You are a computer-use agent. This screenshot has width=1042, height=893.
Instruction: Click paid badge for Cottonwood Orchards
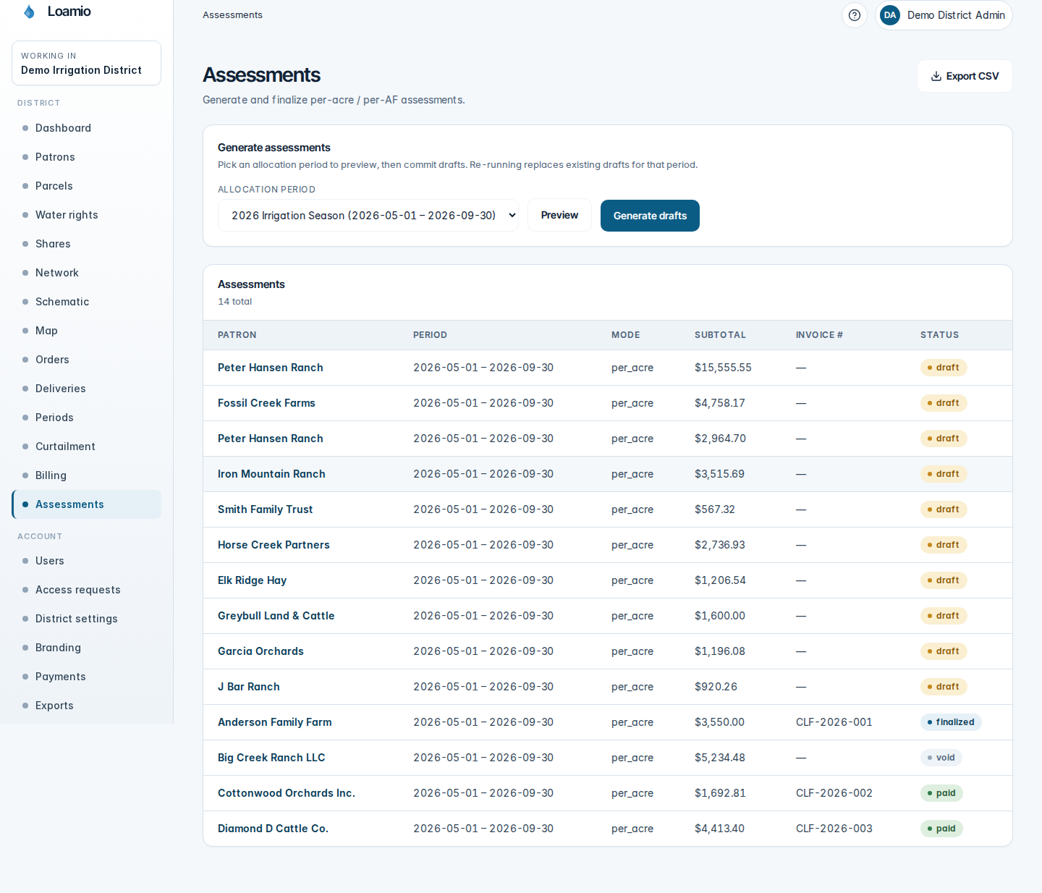pyautogui.click(x=941, y=793)
